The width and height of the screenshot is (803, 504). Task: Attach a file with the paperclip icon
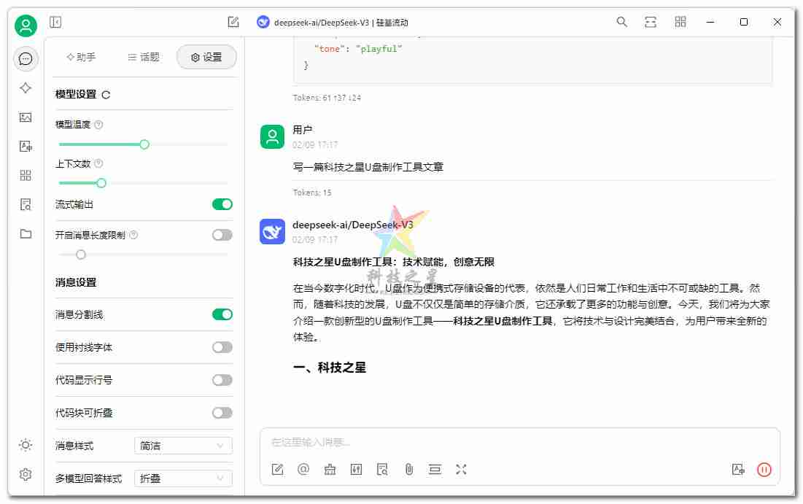pos(409,470)
